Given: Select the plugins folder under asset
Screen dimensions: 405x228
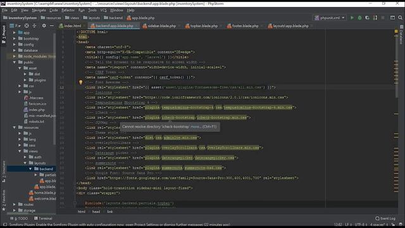Looking at the screenshot, I should [37, 80].
